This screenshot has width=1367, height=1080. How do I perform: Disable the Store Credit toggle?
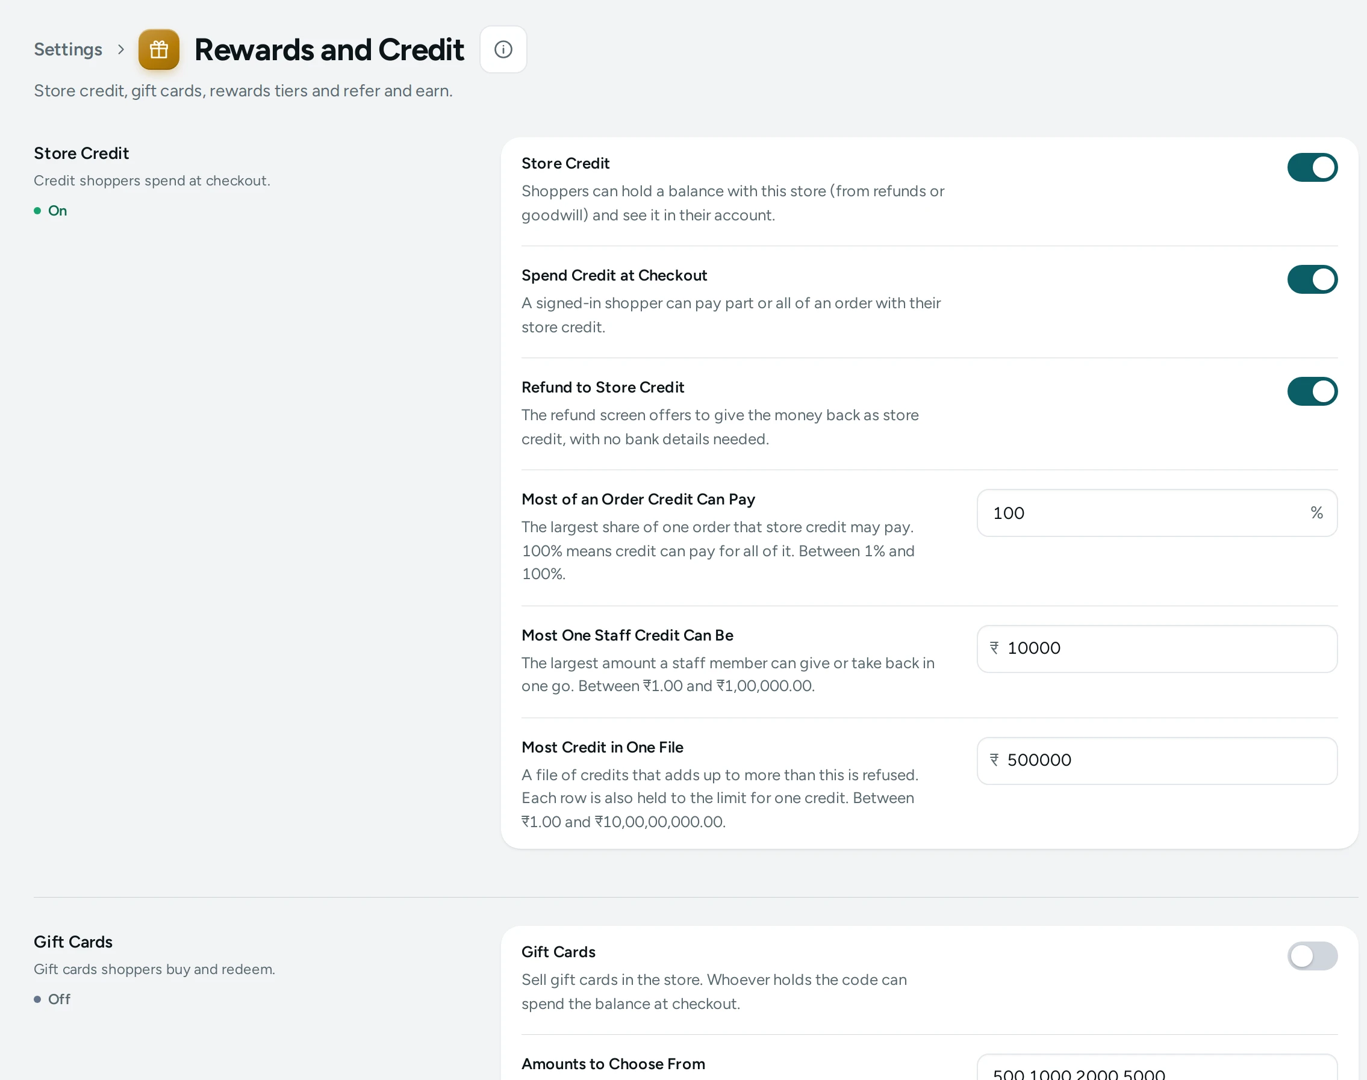[x=1312, y=167]
